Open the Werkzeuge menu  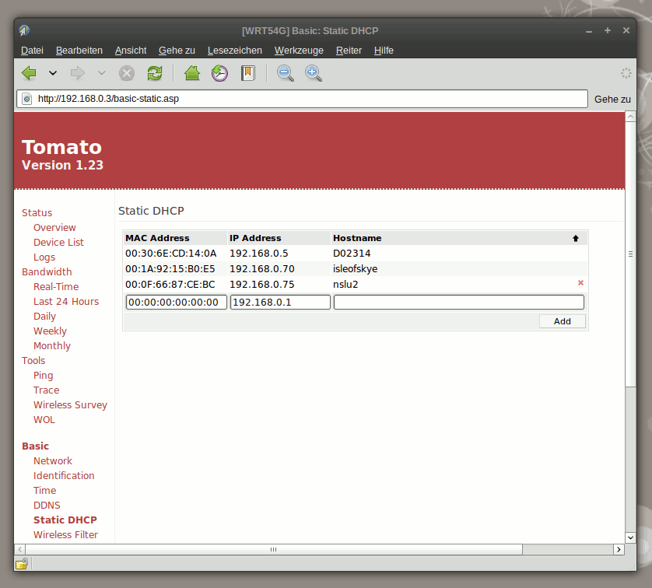pyautogui.click(x=299, y=51)
